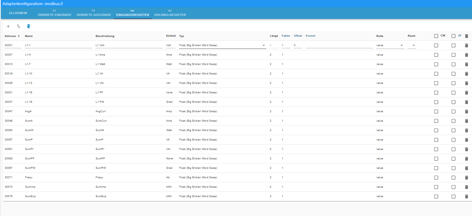Screen dimensions: 472x216
Task: Open Typ dropdown in row 30001
Action: click(223, 45)
